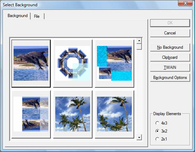Use Clipboard as background source
Viewport: 195px width, 152px height.
click(x=170, y=57)
